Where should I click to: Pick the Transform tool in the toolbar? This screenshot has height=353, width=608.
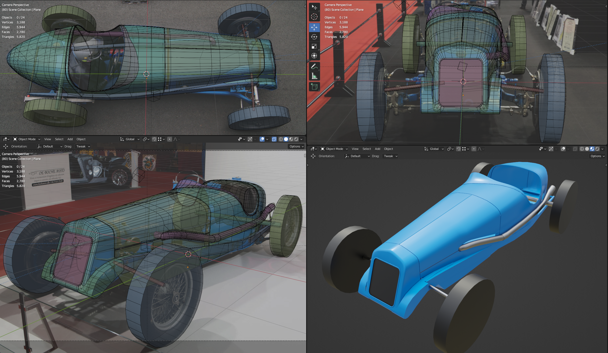click(314, 56)
